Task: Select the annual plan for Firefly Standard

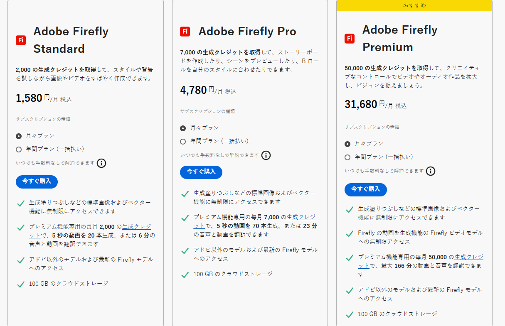Action: (18, 149)
